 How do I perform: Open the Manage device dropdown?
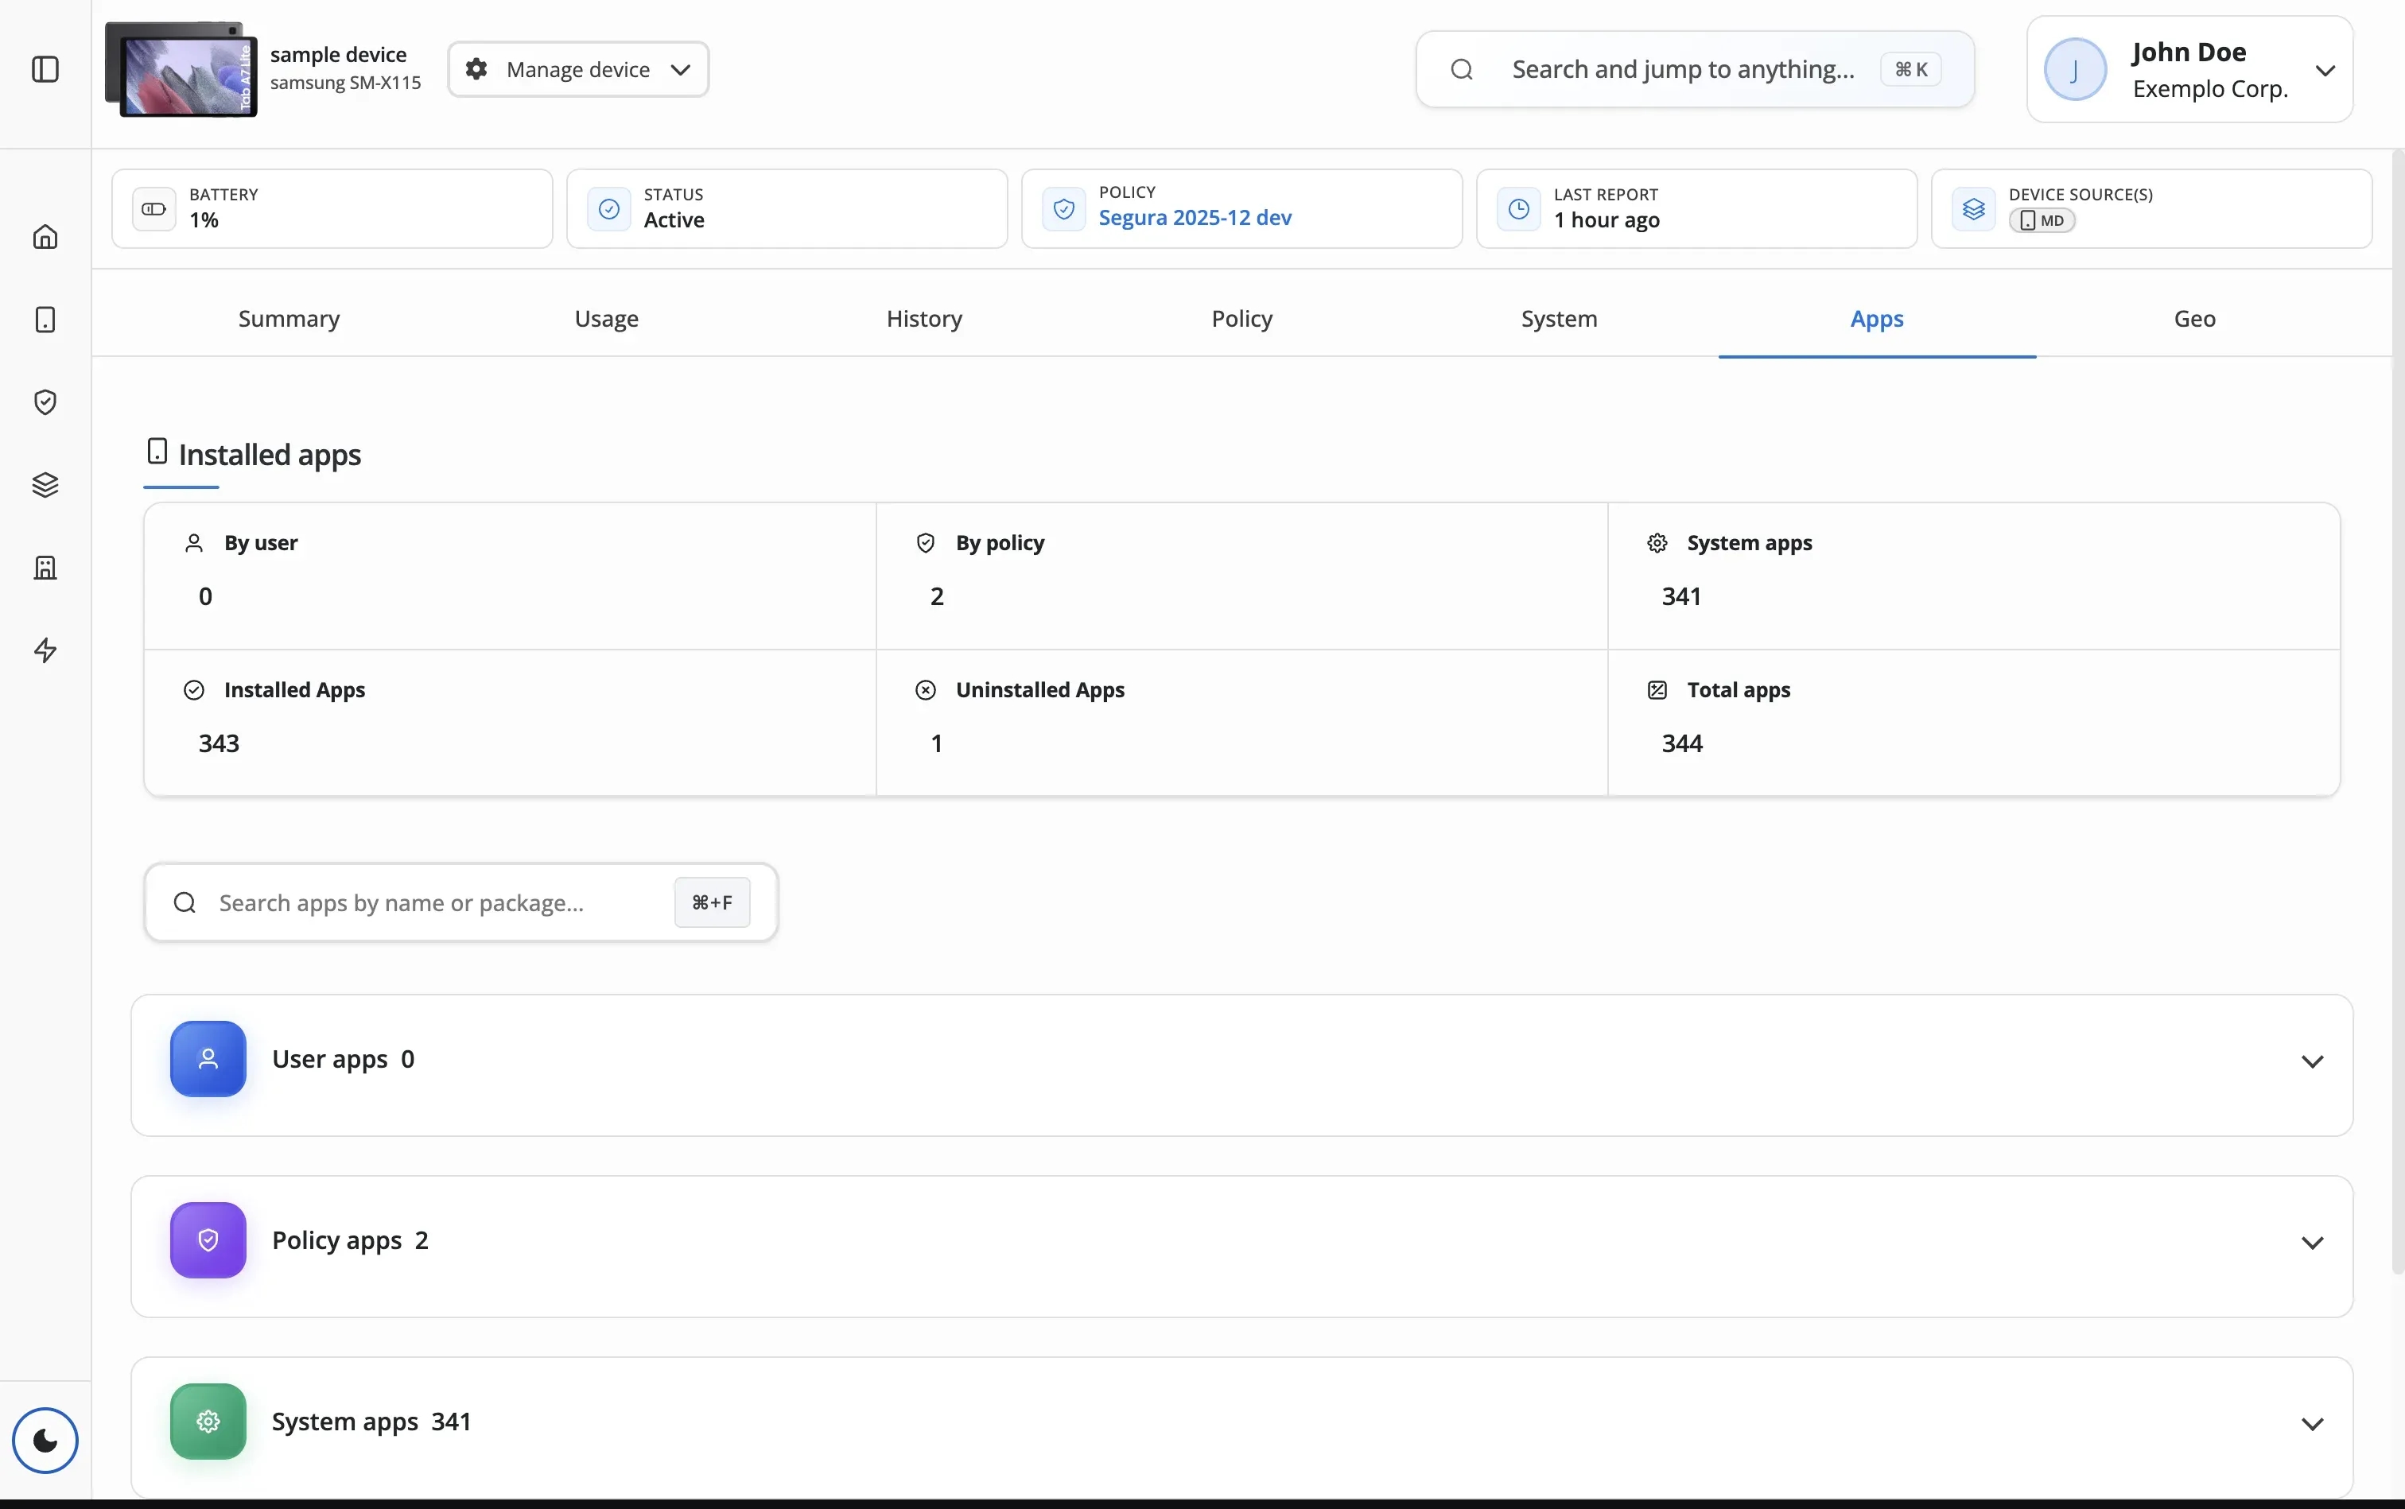(x=579, y=69)
